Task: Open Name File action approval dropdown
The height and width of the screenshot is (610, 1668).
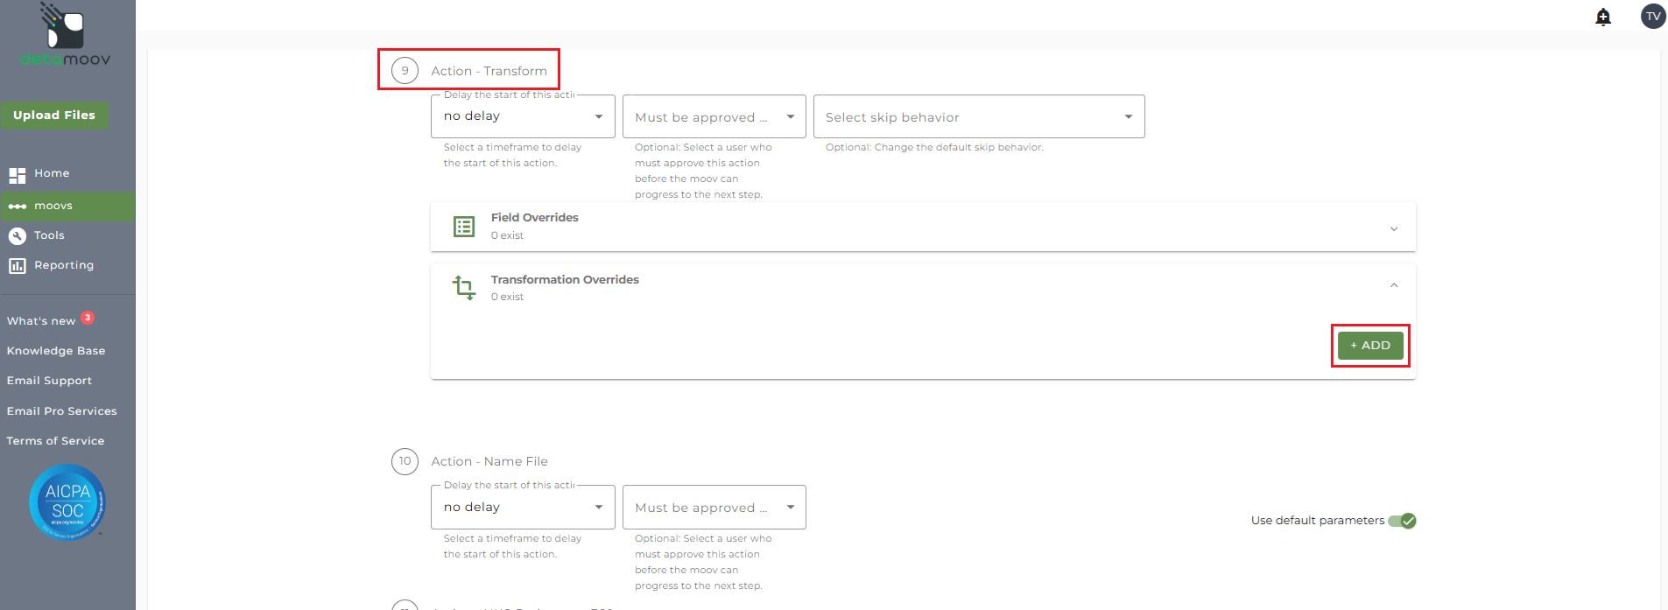Action: tap(714, 508)
